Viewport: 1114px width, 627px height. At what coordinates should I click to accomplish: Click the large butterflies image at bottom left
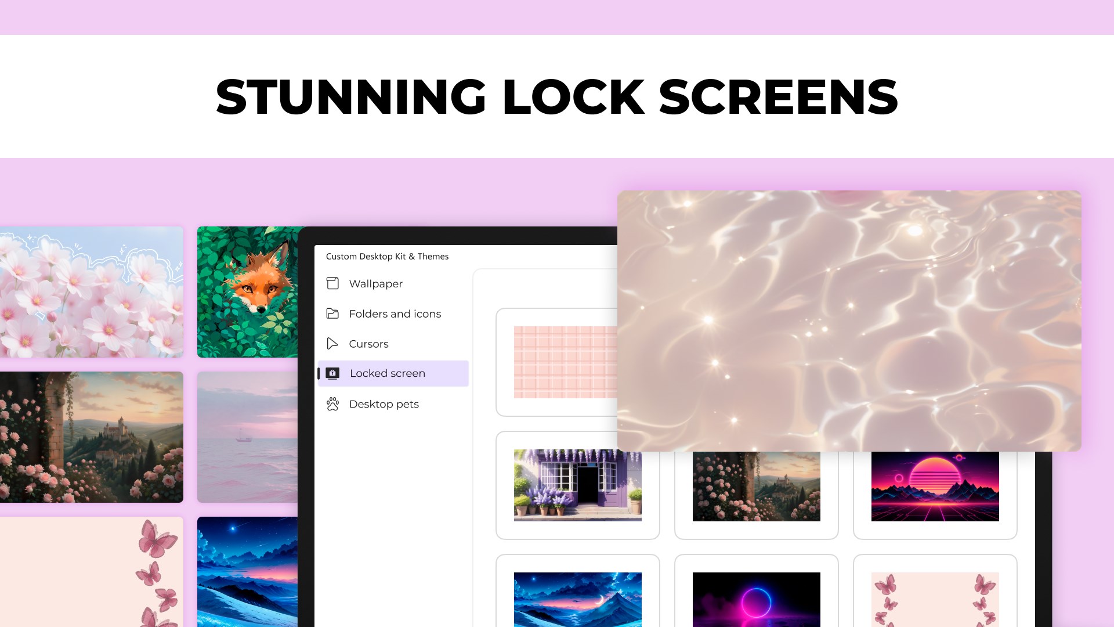point(92,572)
